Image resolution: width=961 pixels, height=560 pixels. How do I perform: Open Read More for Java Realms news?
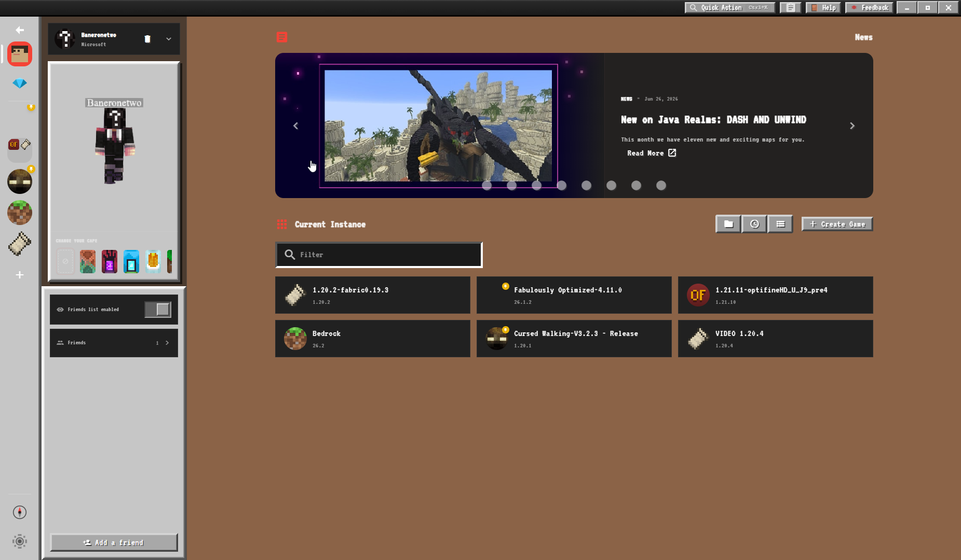pyautogui.click(x=652, y=153)
